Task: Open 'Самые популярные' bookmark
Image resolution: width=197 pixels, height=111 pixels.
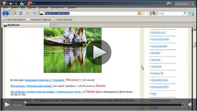Action: tap(14, 20)
